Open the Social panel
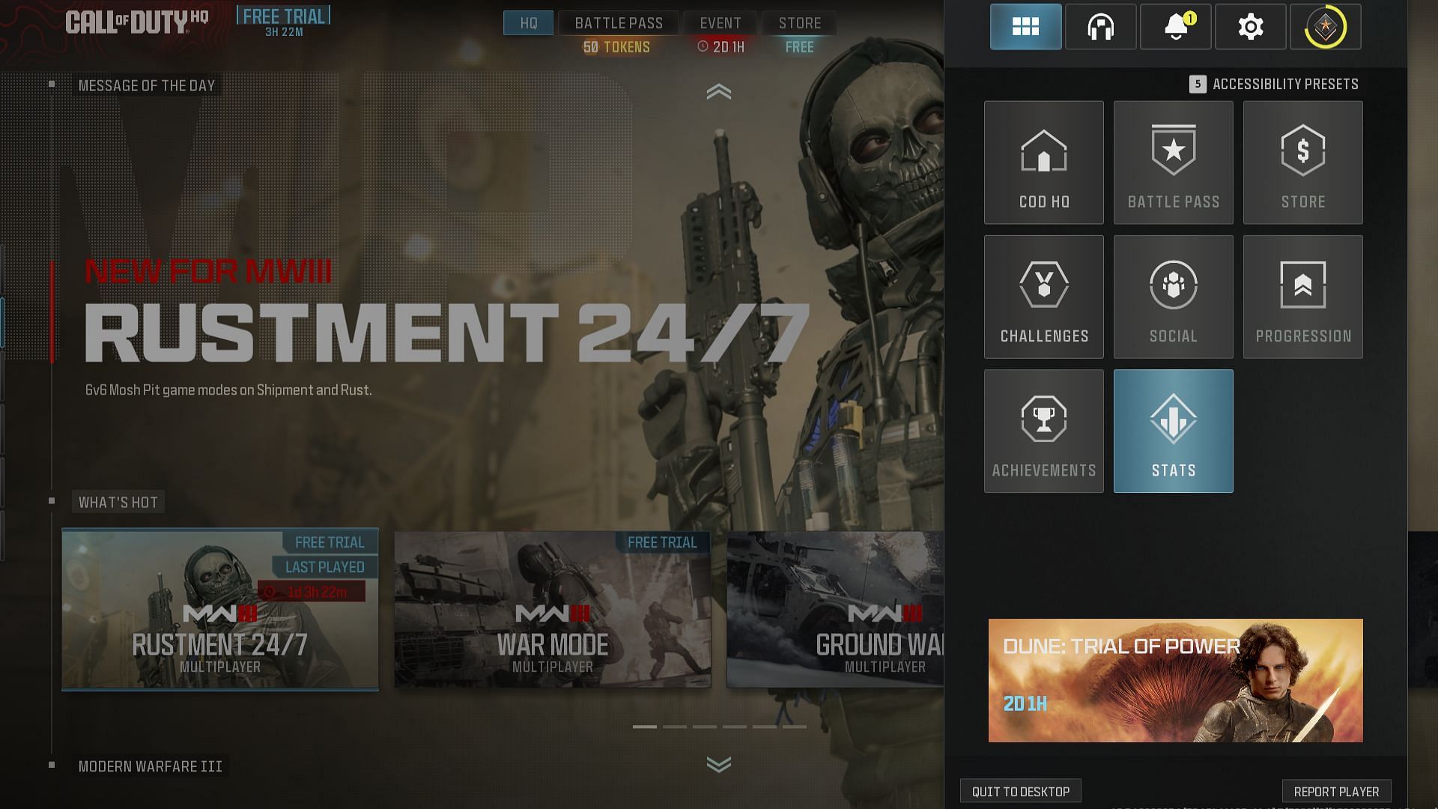 pyautogui.click(x=1174, y=295)
